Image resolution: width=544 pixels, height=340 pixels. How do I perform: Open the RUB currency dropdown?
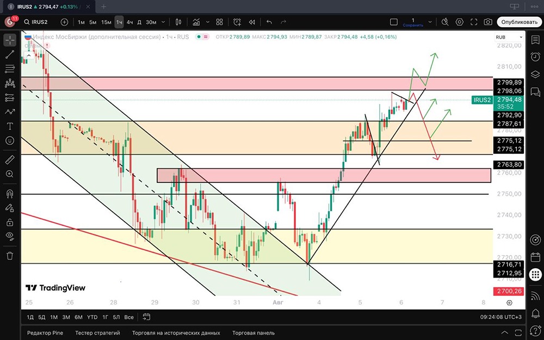click(509, 37)
